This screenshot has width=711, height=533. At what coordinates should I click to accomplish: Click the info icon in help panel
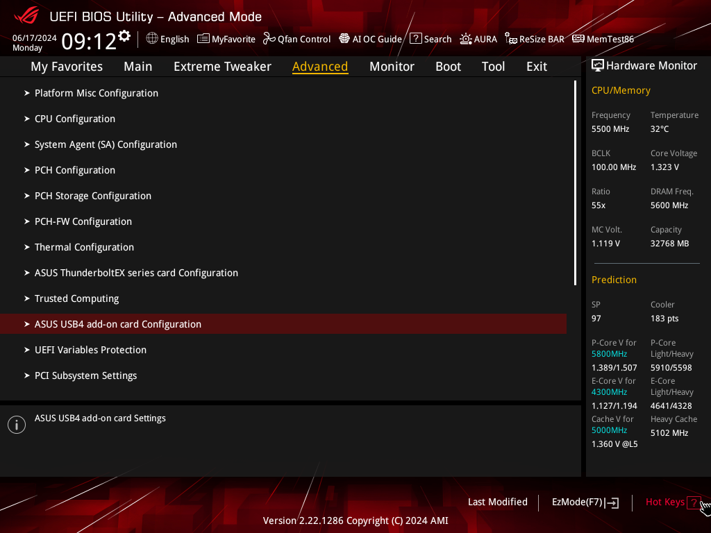[17, 425]
